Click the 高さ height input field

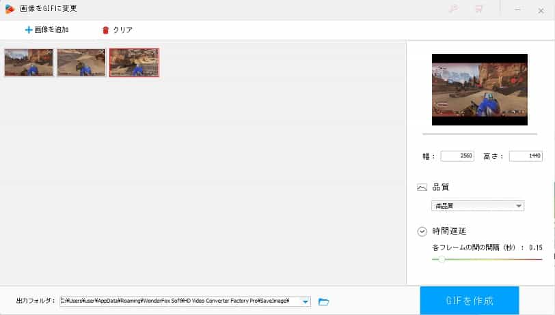point(526,155)
